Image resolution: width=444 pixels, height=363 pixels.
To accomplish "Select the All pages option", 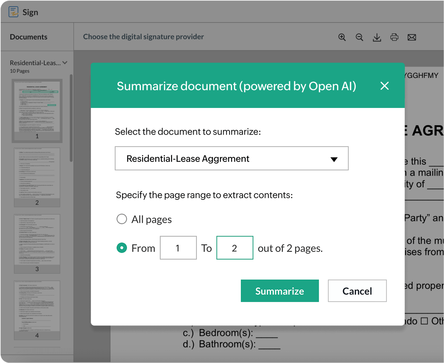I will (122, 219).
